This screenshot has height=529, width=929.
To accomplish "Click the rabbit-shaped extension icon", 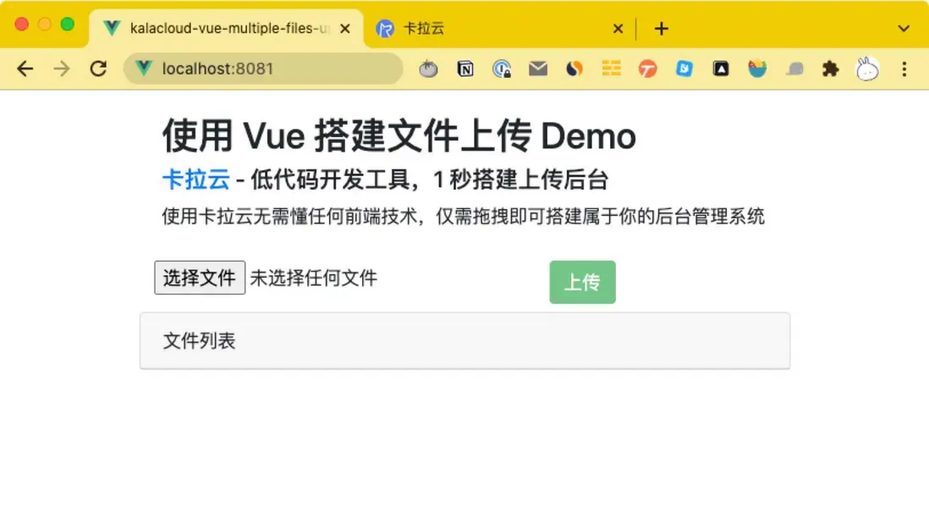I will 866,69.
